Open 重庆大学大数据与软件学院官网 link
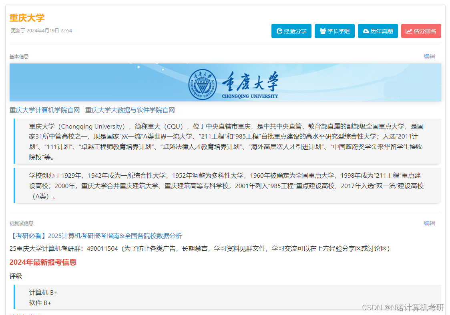450x315 pixels. 130,110
